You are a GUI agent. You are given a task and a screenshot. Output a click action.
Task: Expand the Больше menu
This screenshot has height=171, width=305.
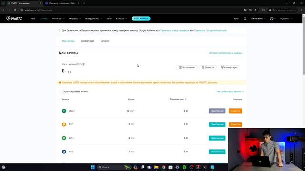(x=122, y=19)
